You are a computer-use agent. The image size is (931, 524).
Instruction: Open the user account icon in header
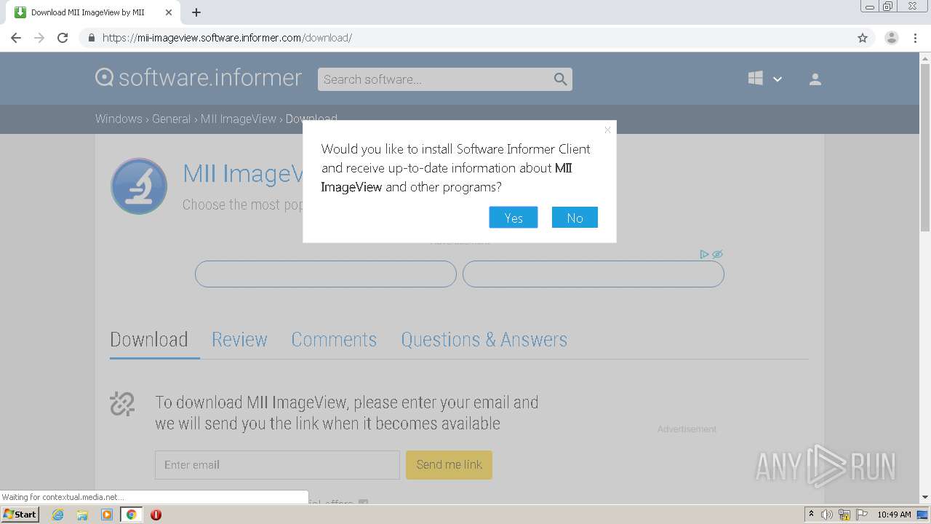[x=815, y=79]
